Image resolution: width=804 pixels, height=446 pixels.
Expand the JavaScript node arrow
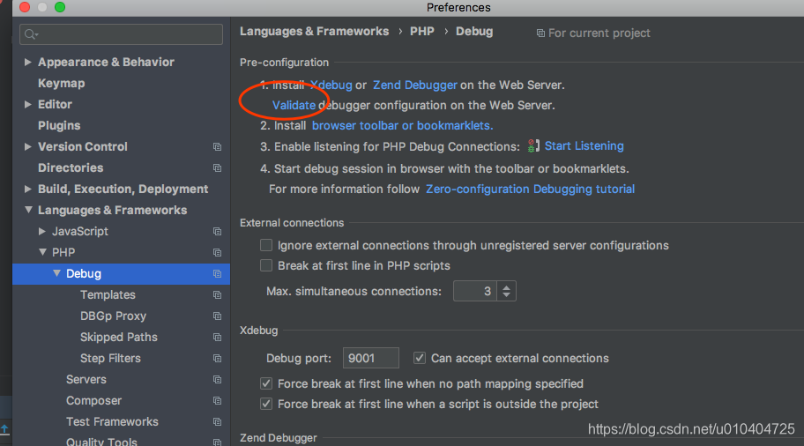tap(42, 231)
